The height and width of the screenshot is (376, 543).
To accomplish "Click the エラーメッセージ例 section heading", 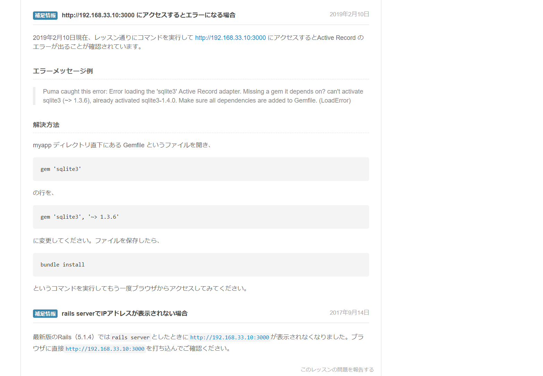I will (x=62, y=71).
